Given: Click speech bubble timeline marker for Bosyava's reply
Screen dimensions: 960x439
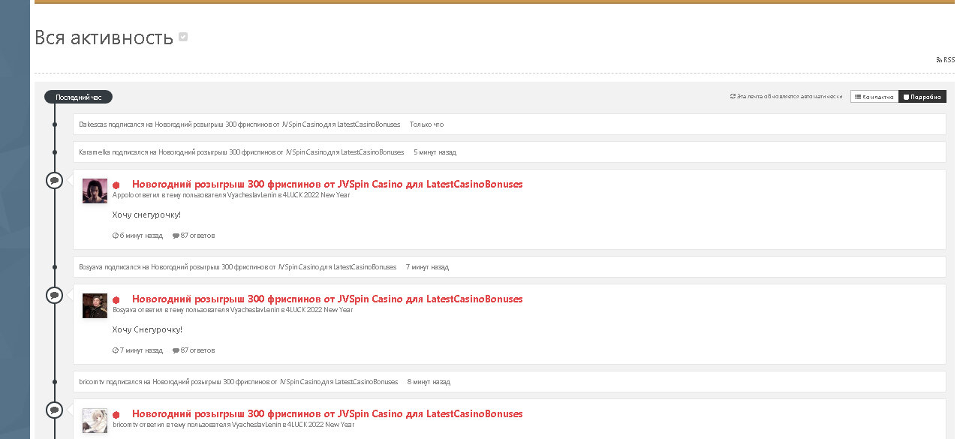Looking at the screenshot, I should [x=54, y=295].
